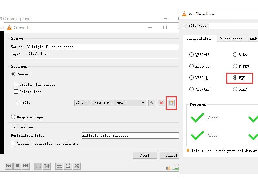Image resolution: width=258 pixels, height=179 pixels.
Task: Open the Audio codec tab
Action: tap(252, 39)
